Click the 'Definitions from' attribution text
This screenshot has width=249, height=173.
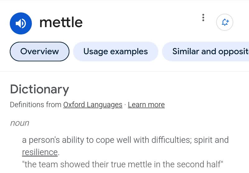35,105
